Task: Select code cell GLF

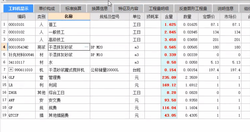Action: point(22,78)
